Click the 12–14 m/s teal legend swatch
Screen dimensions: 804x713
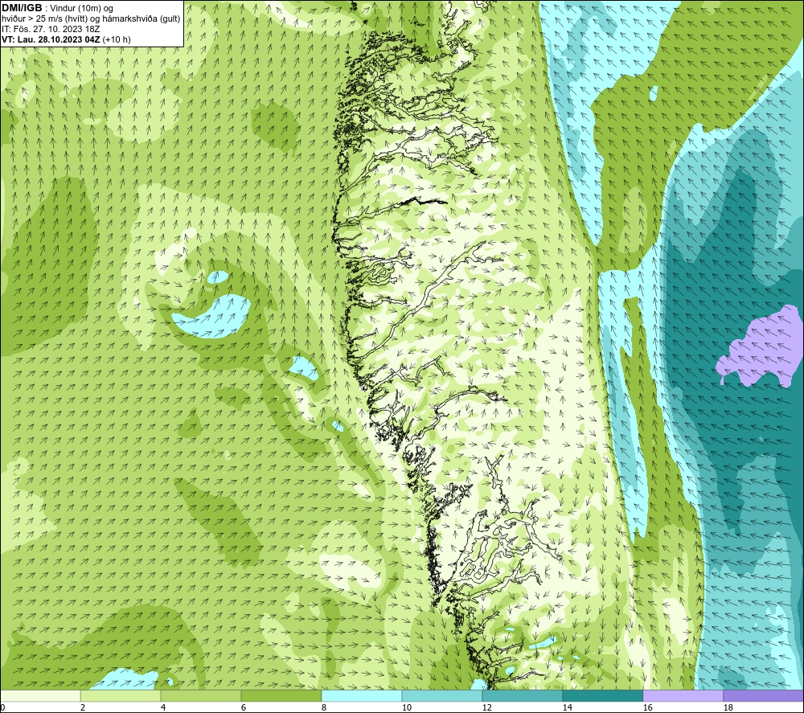(523, 695)
